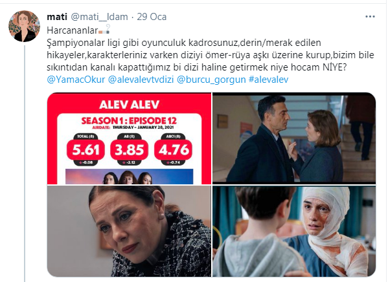The width and height of the screenshot is (388, 282).
Task: Click the tweet text starting with Şampiyonalar
Action: pos(211,55)
